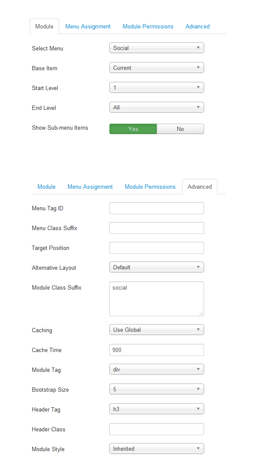Expand the Start Level dropdown
254x474 pixels.
tap(156, 87)
